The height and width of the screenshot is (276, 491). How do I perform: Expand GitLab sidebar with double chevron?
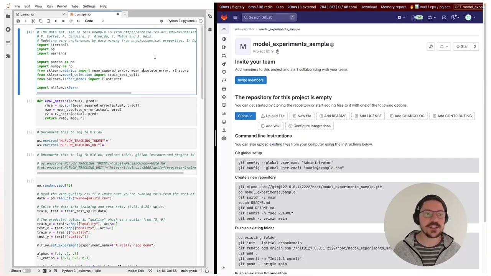[x=224, y=268]
